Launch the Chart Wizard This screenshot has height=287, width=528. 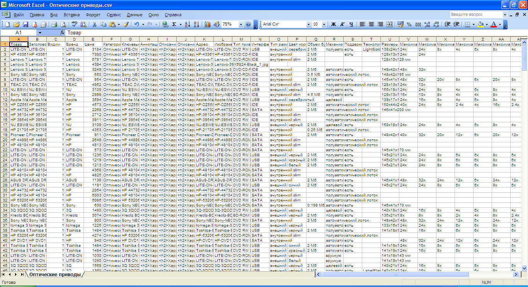pos(208,24)
